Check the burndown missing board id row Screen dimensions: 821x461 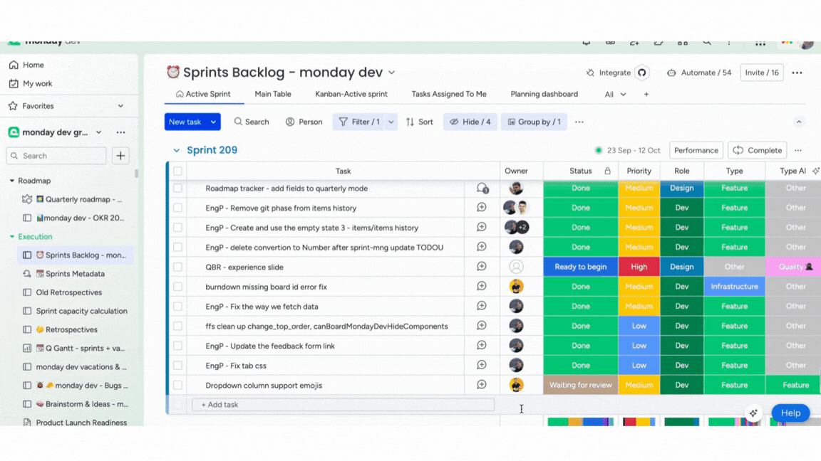(x=178, y=287)
